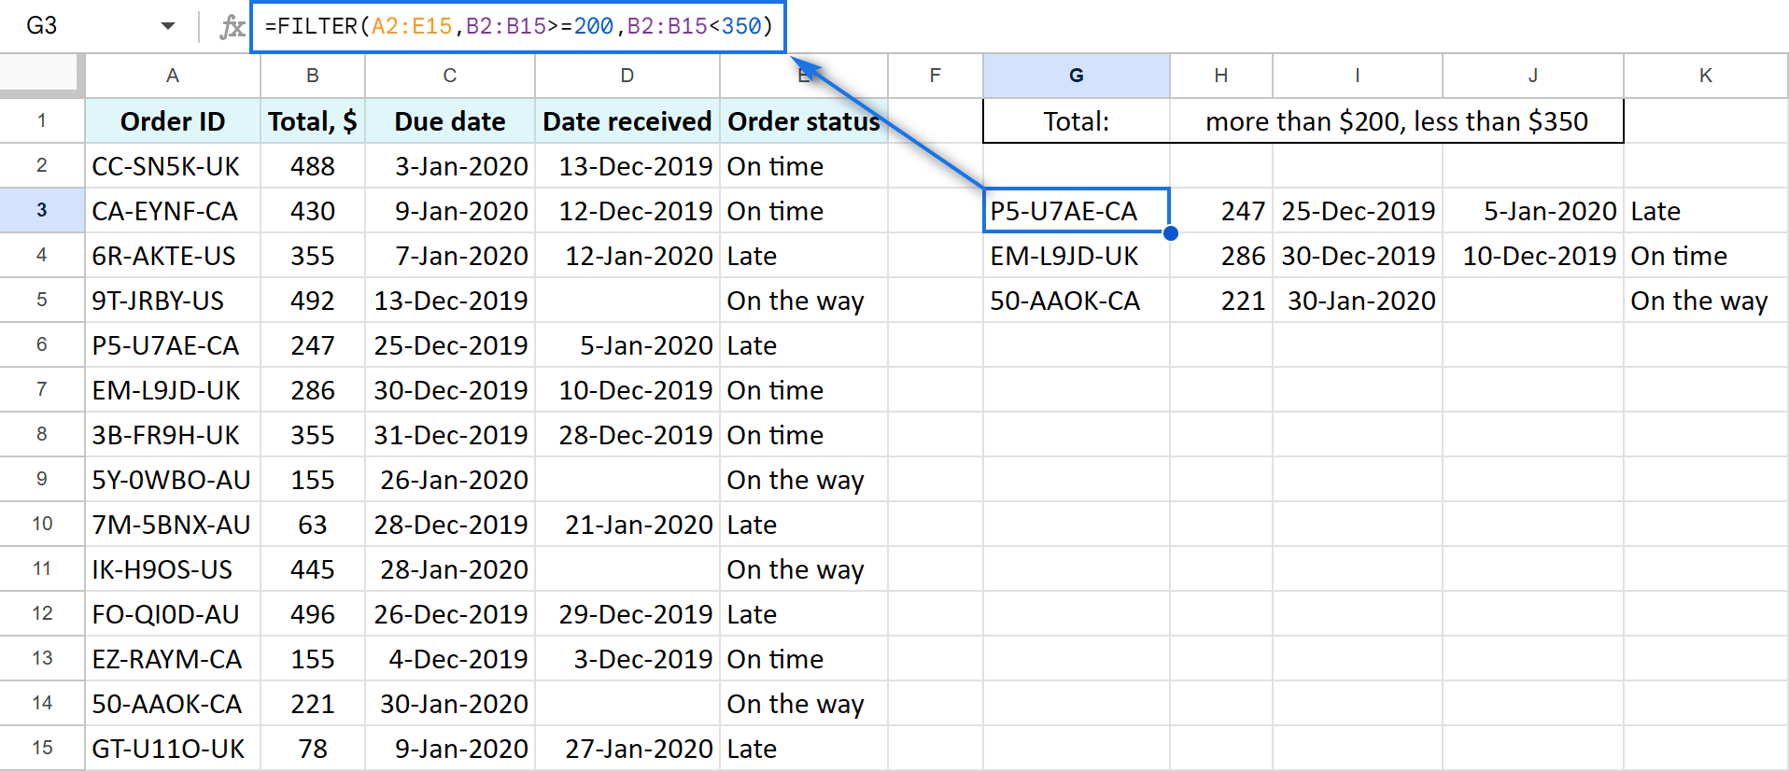Click the "Order ID" header cell
The width and height of the screenshot is (1789, 771).
[x=173, y=121]
